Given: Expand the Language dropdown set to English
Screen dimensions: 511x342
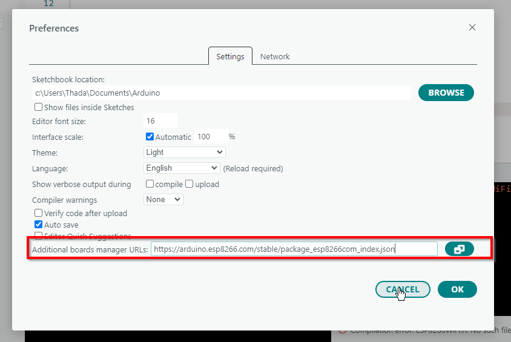Looking at the screenshot, I should tap(182, 168).
